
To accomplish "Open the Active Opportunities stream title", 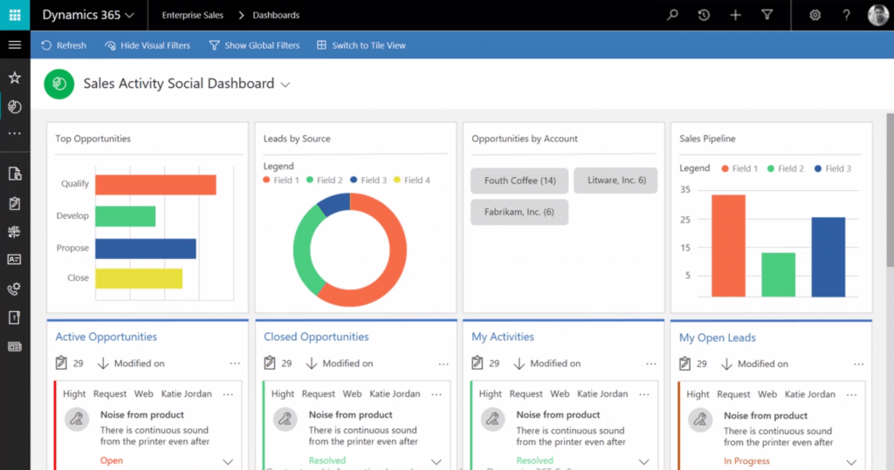I will 106,337.
